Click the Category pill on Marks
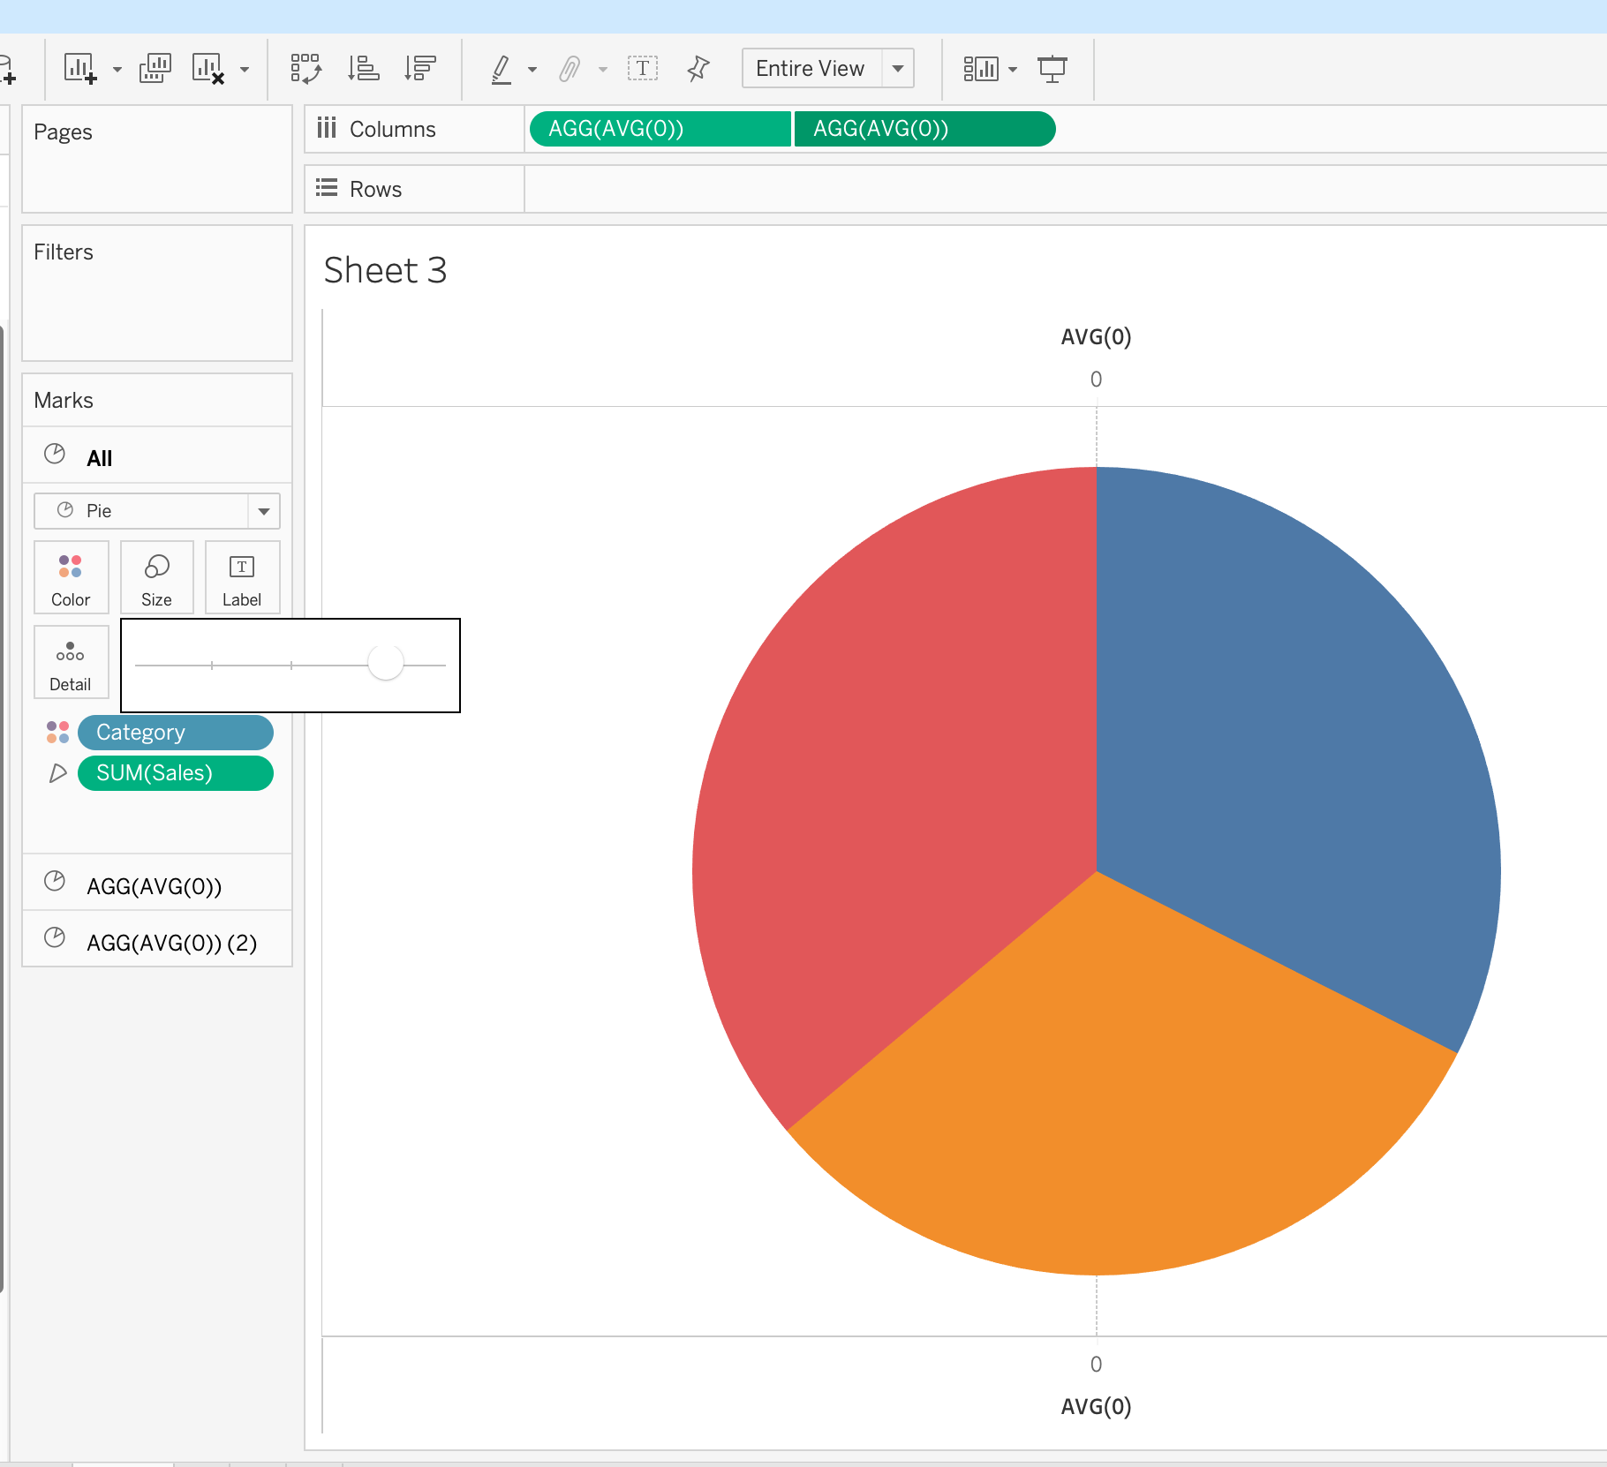This screenshot has height=1467, width=1607. click(176, 733)
